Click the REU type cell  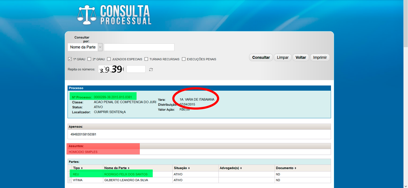pos(87,174)
